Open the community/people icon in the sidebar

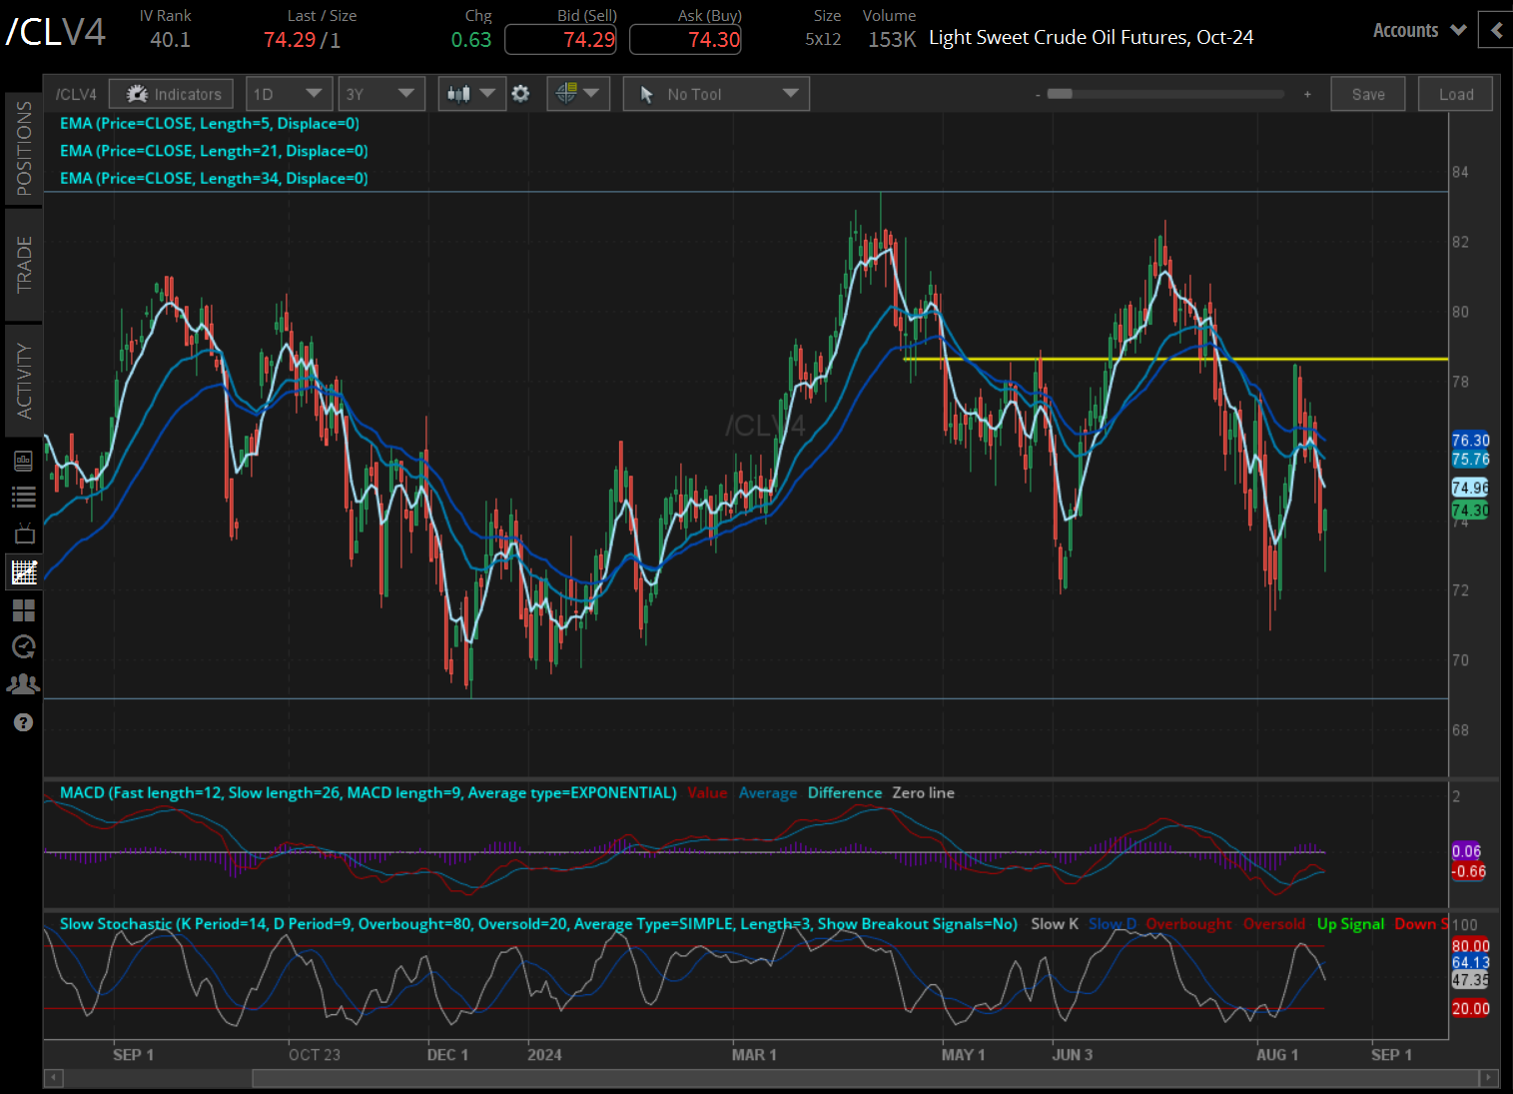[24, 683]
